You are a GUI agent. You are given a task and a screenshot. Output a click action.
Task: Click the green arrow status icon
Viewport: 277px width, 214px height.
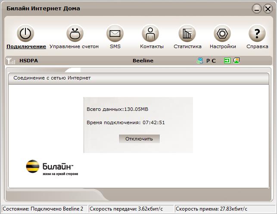point(227,61)
